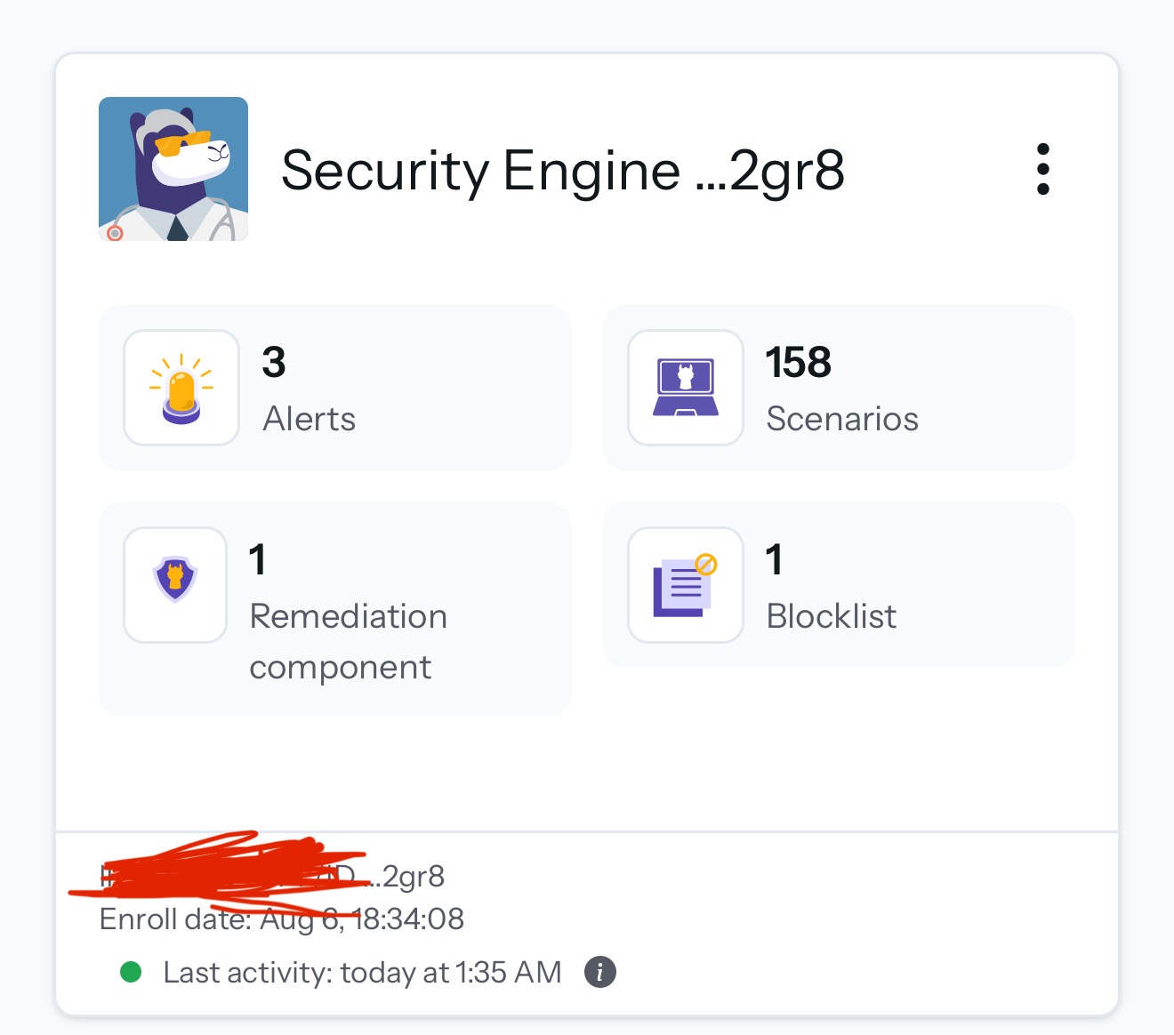This screenshot has width=1174, height=1035.
Task: Click the number 3 alerts count
Action: click(274, 363)
